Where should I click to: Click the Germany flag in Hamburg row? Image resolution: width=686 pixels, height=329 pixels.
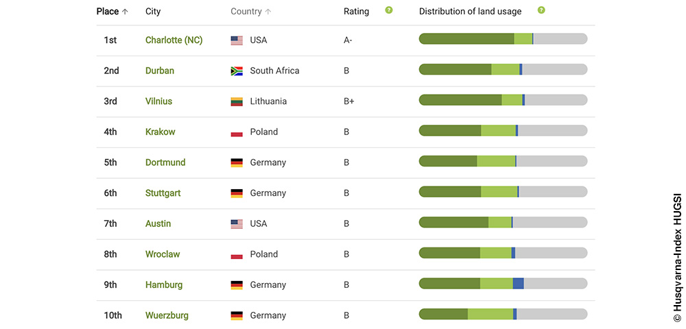pos(237,285)
